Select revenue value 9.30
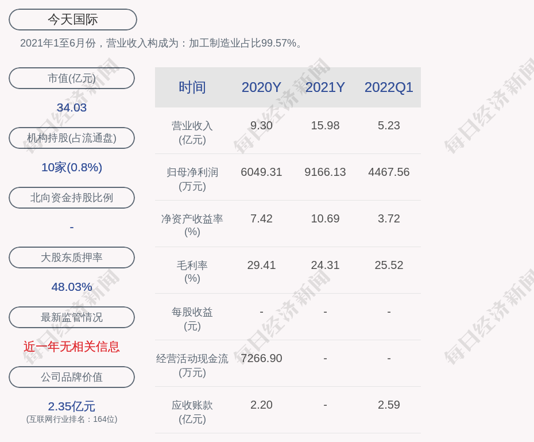 [261, 125]
